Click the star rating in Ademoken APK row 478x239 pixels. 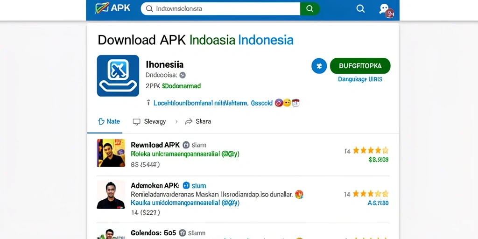[x=371, y=194]
